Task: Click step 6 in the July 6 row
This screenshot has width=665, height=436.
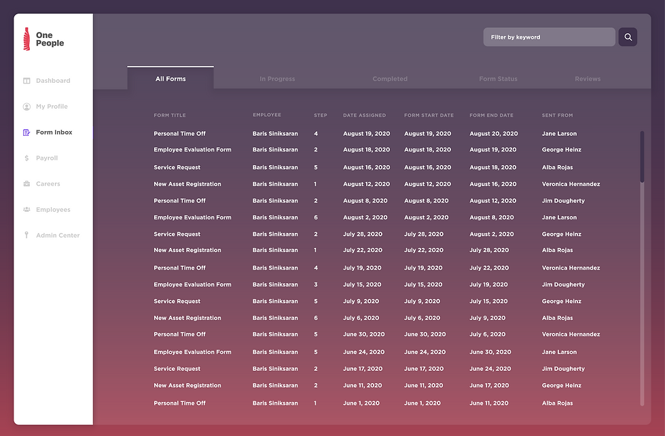Action: [316, 318]
